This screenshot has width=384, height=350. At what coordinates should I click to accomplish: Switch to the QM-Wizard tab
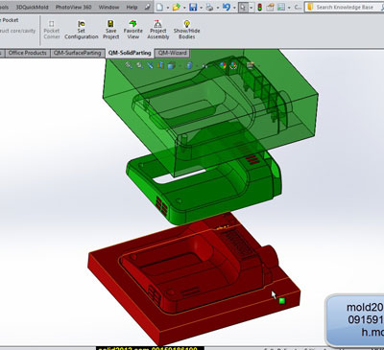[x=173, y=53]
